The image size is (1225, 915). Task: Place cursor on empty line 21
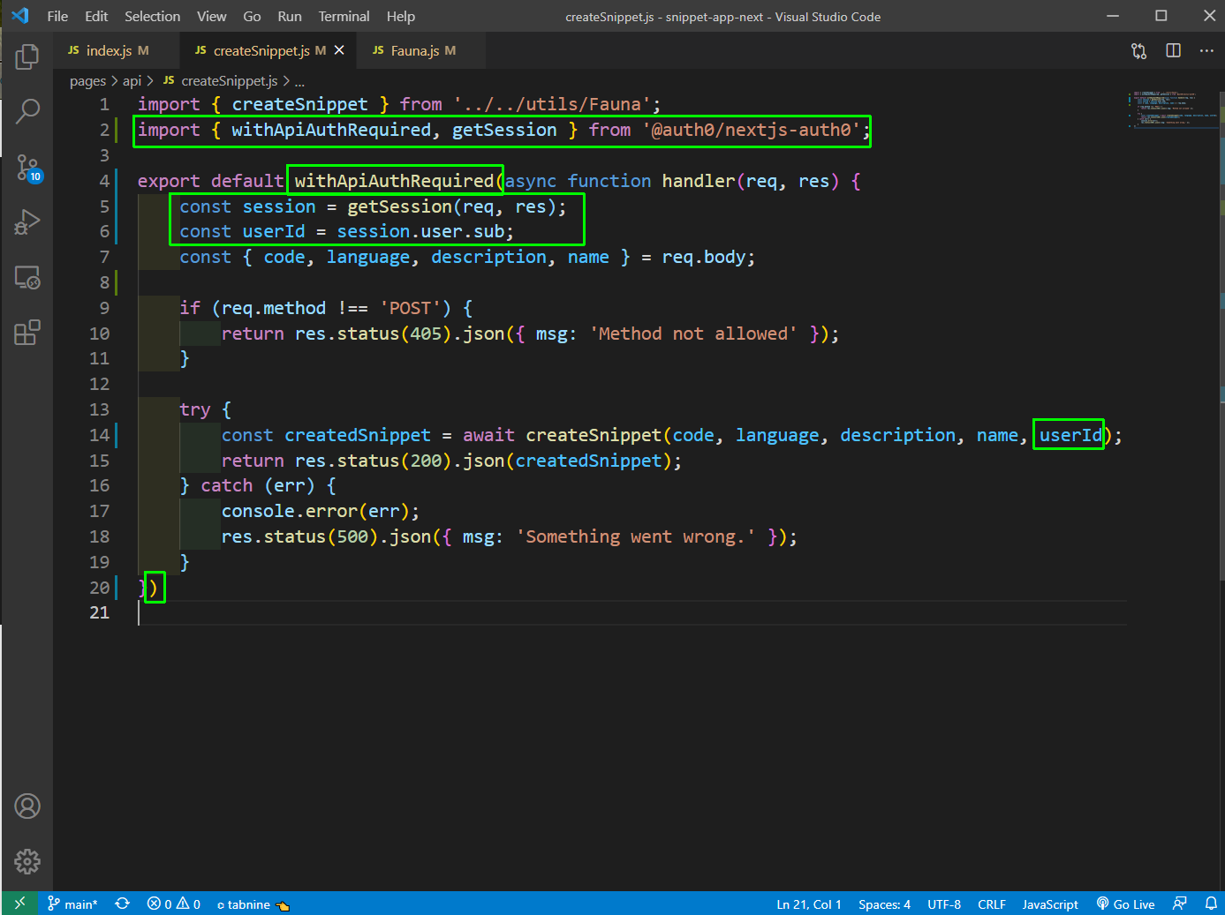coord(631,612)
